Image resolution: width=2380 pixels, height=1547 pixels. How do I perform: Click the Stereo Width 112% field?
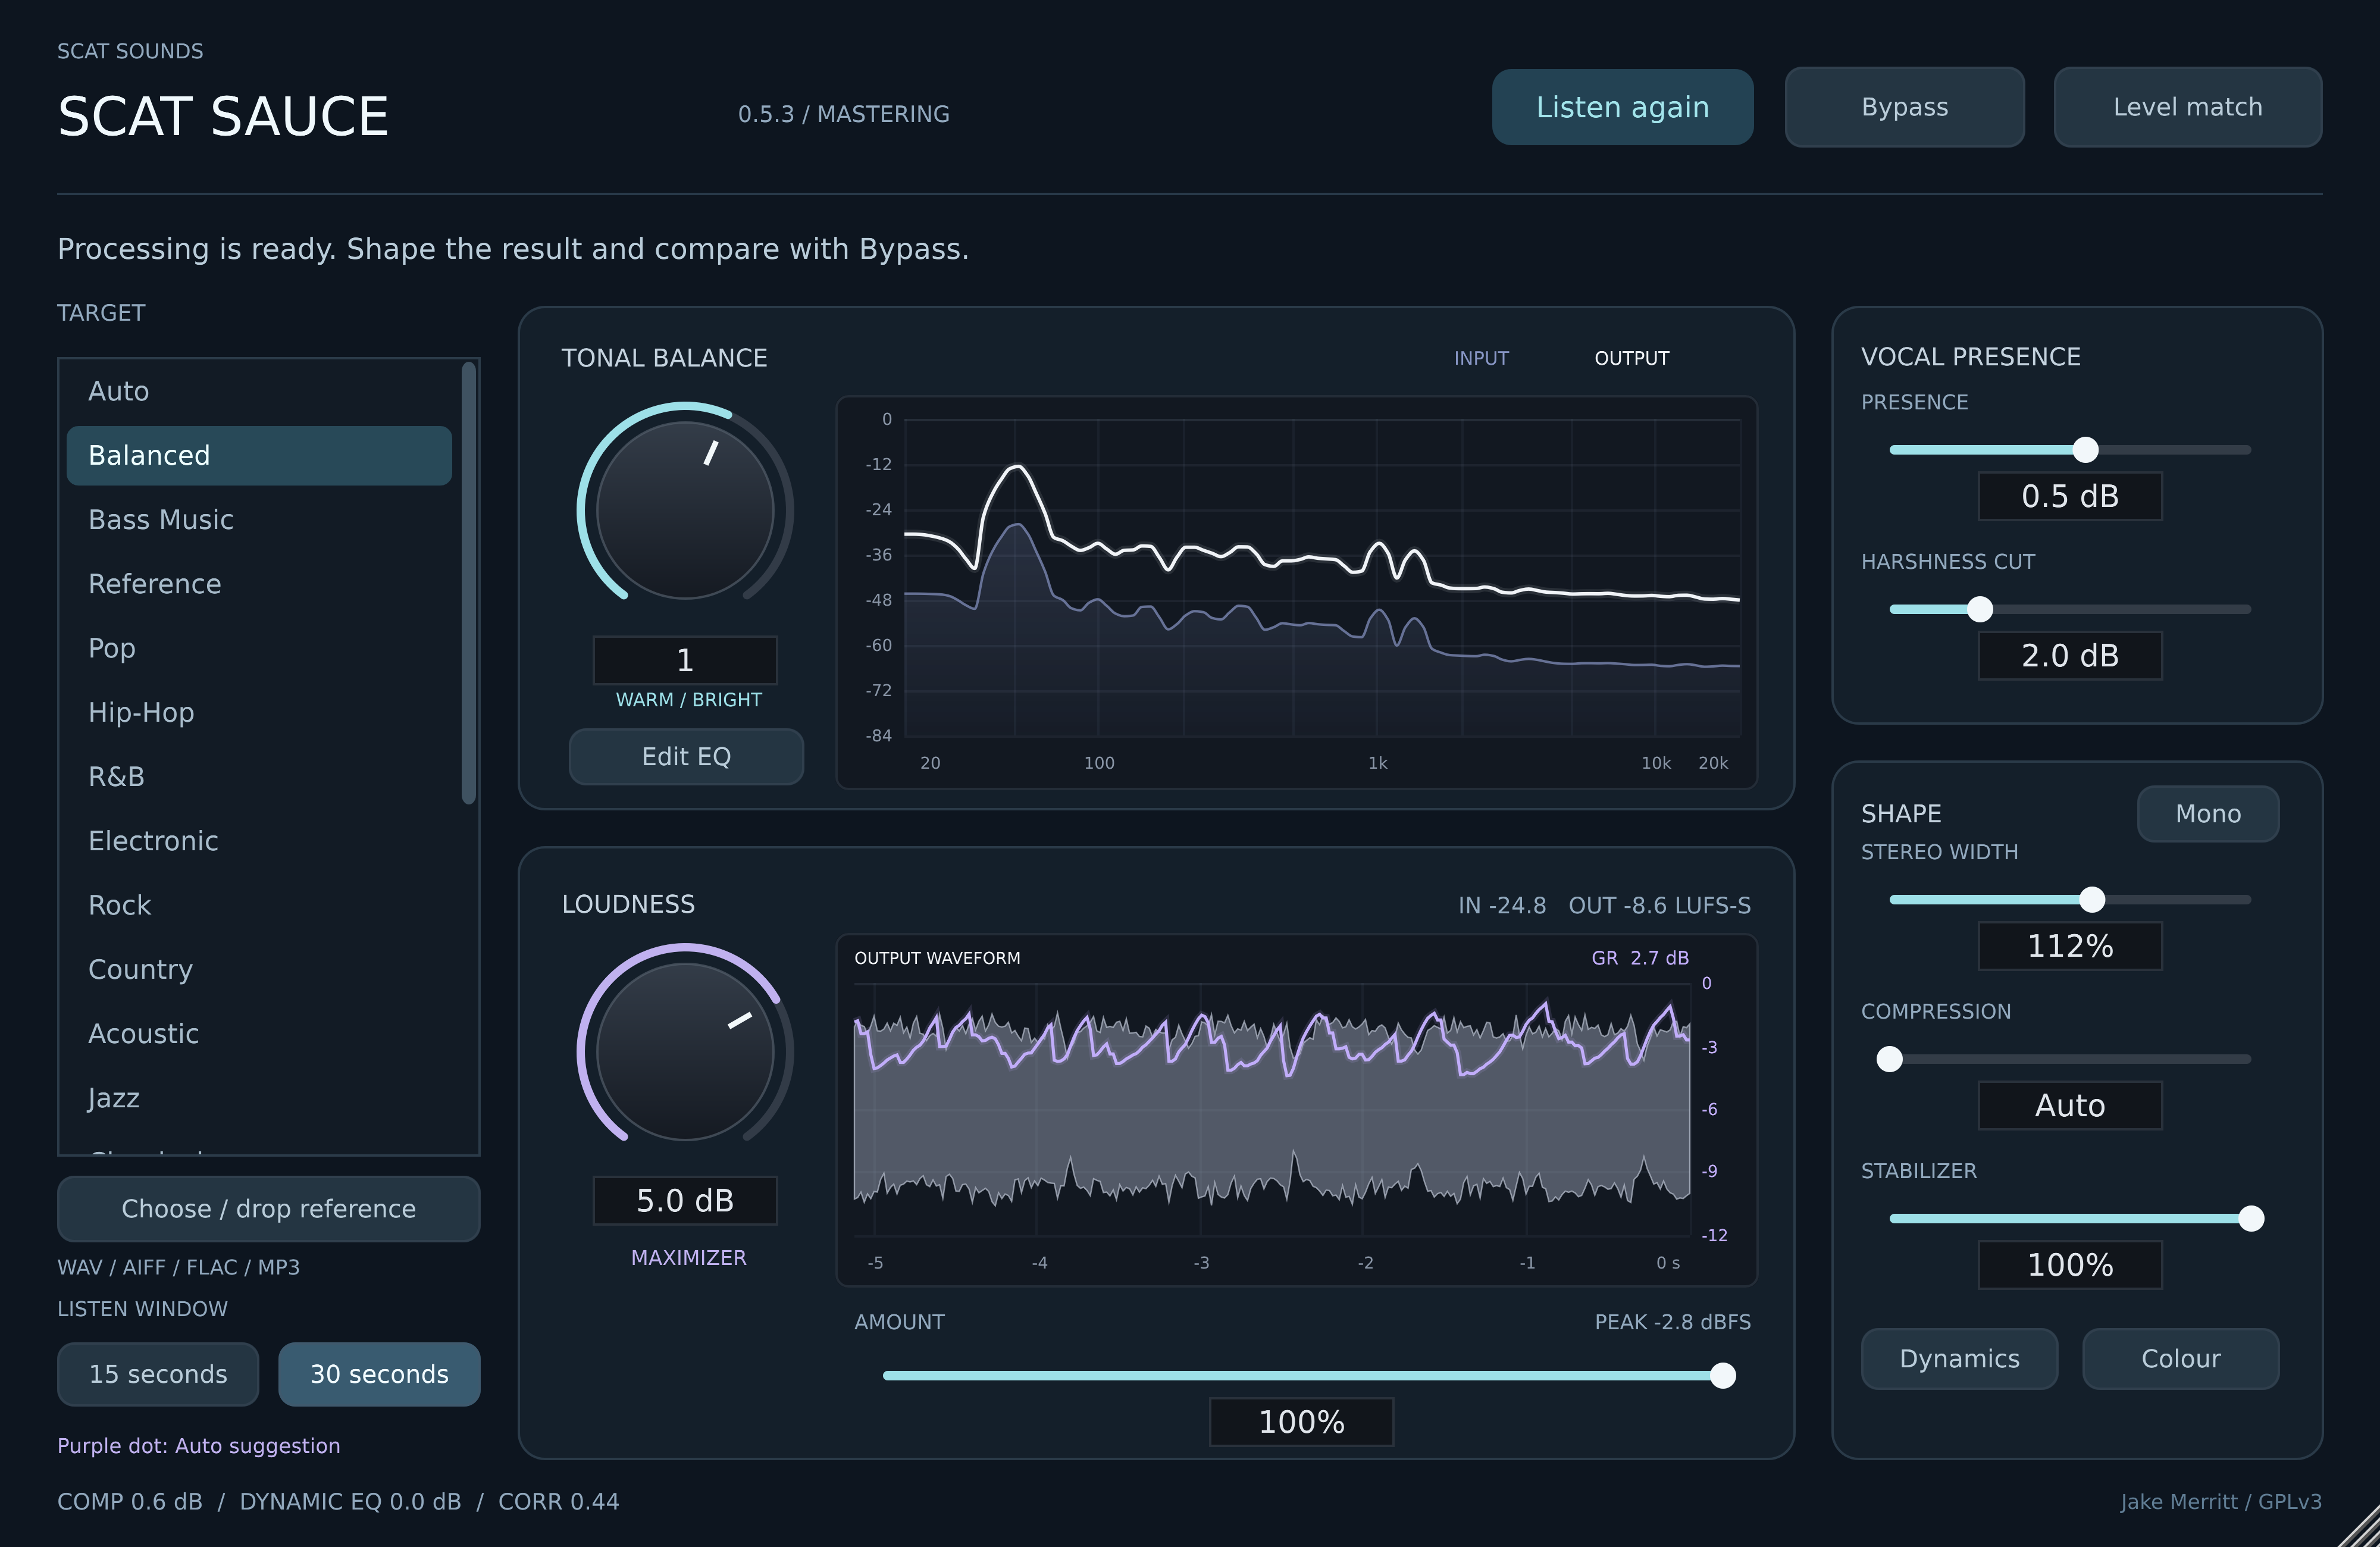pos(2070,946)
